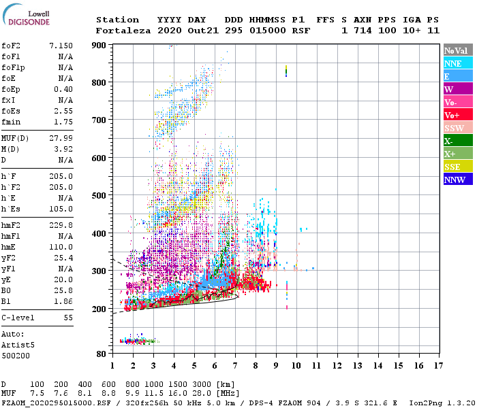Click the C-level value 55
This screenshot has width=477, height=408.
68,318
